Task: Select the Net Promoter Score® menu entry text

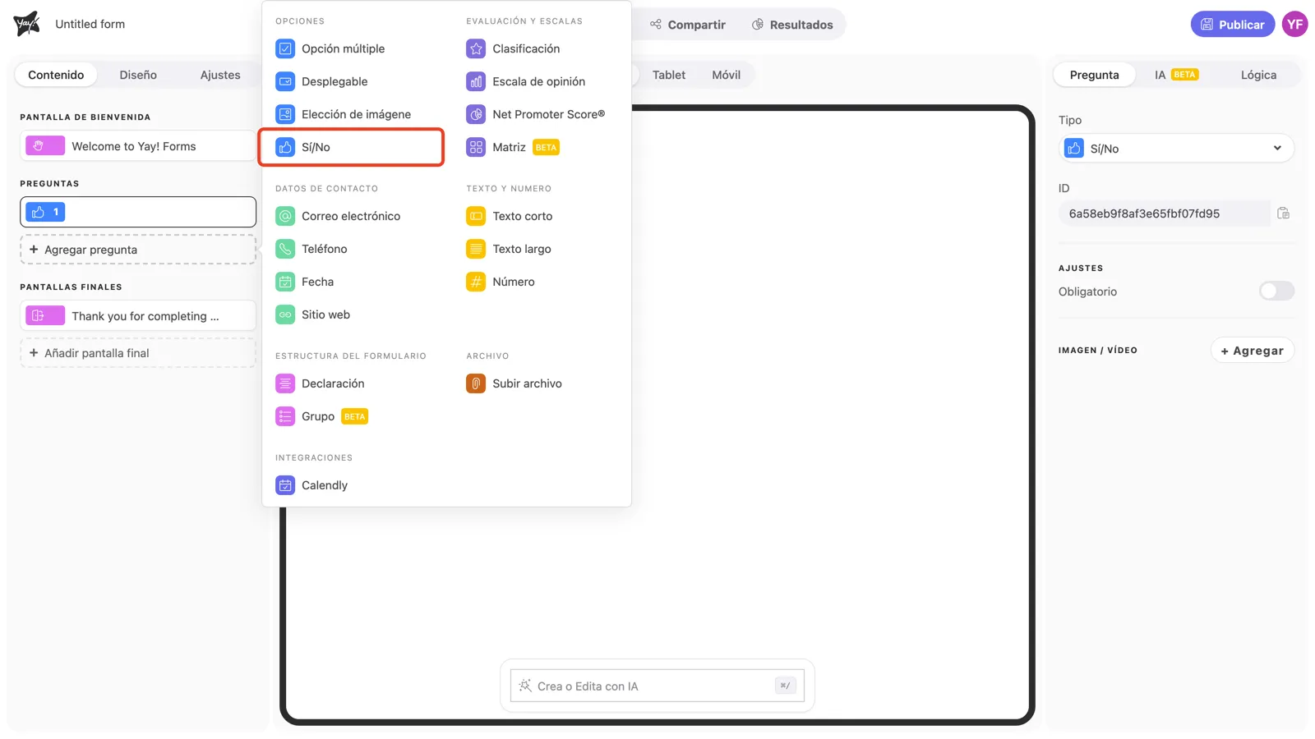Action: pyautogui.click(x=549, y=114)
